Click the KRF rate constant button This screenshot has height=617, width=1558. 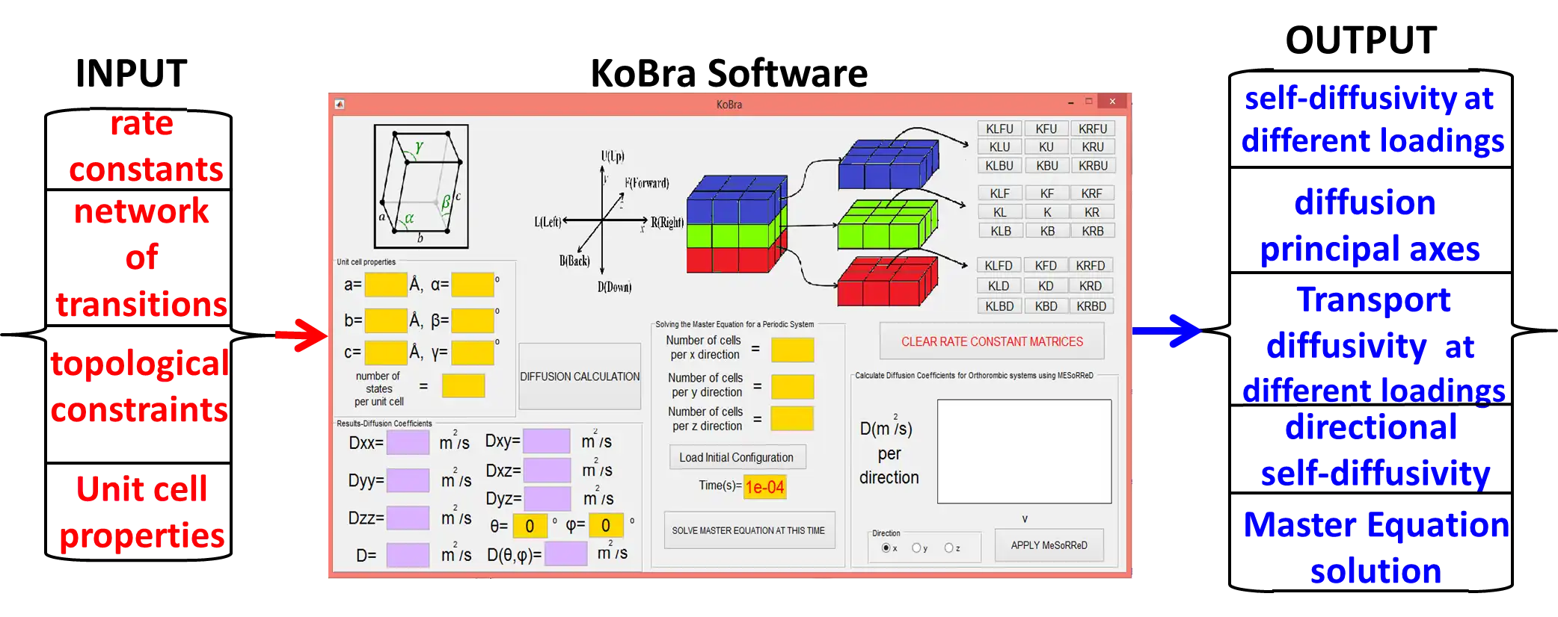click(x=1093, y=193)
